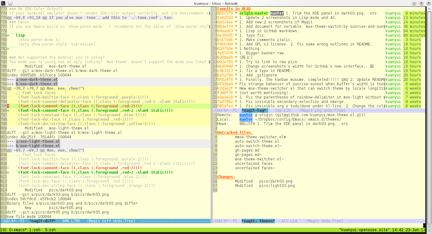Select untracked file moe-theme-switcher.el~
Image resolution: width=432 pixels, height=234 pixels.
click(259, 159)
